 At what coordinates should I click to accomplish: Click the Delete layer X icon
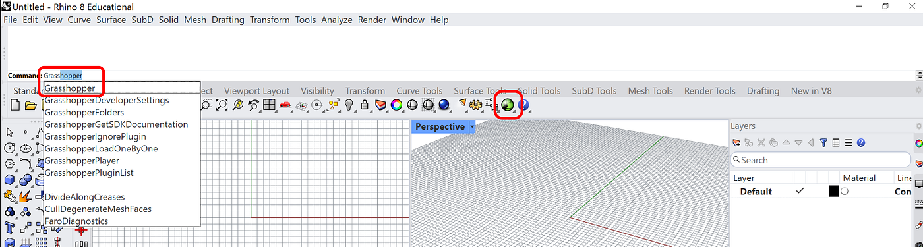[761, 142]
